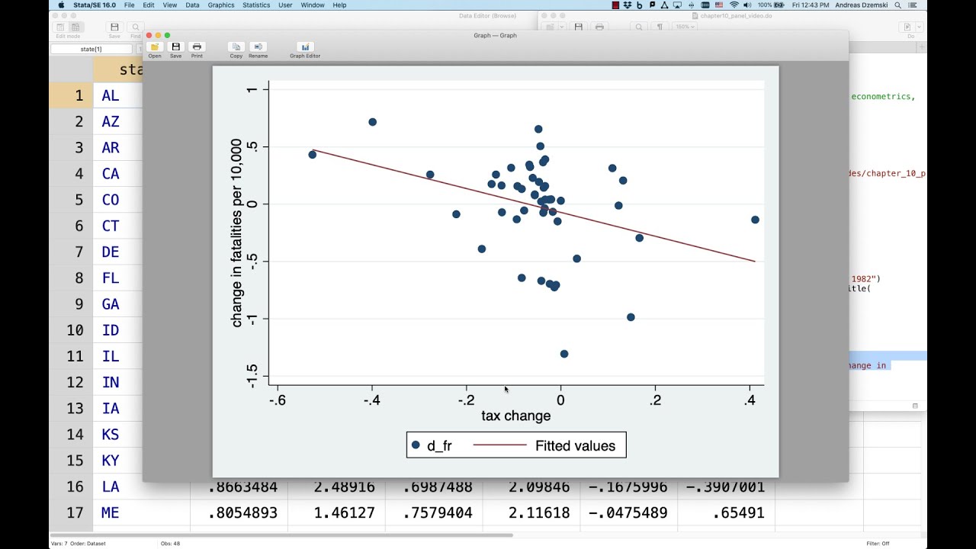976x549 pixels.
Task: Open the View menu
Action: click(169, 5)
